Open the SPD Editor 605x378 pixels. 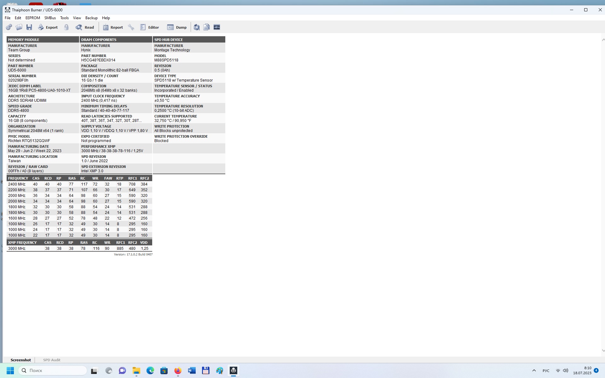149,27
